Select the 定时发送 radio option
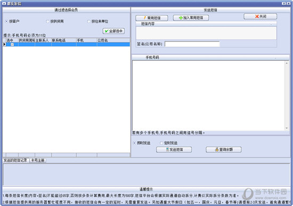The image size is (293, 206). (161, 143)
